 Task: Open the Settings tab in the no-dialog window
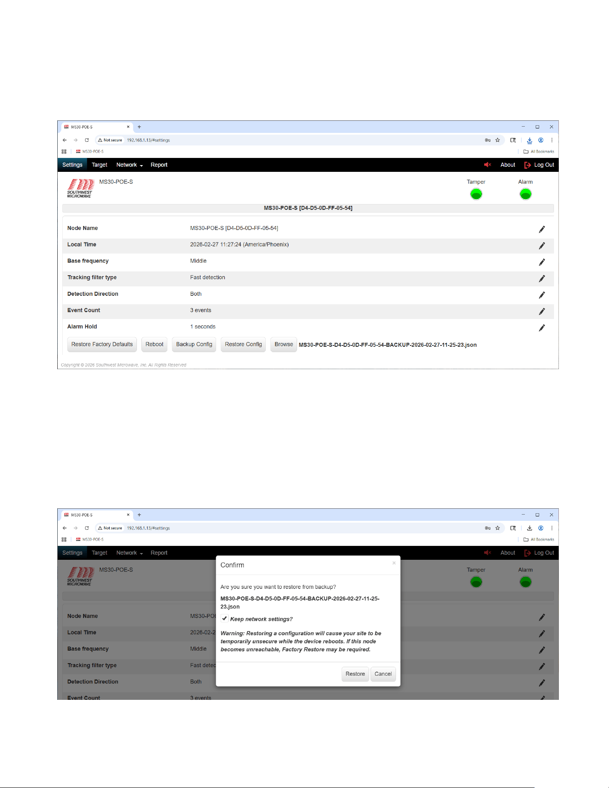(72, 165)
